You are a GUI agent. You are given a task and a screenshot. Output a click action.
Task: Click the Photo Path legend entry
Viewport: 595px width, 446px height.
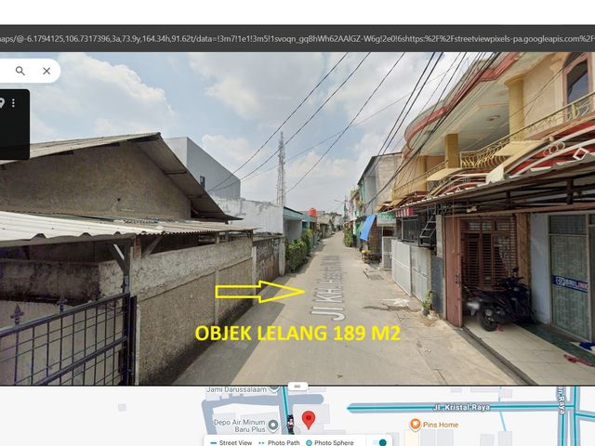coord(279,442)
